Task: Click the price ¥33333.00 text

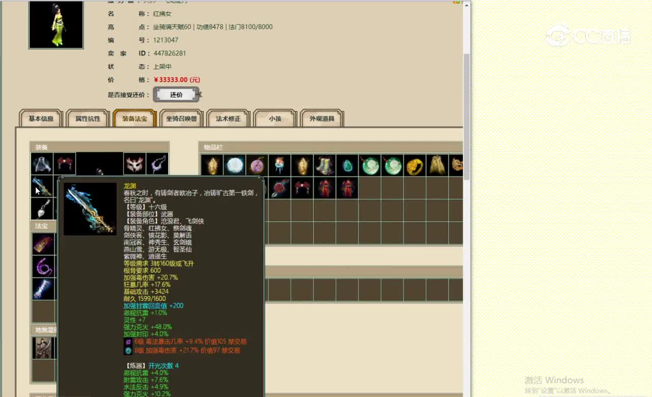Action: [x=176, y=80]
